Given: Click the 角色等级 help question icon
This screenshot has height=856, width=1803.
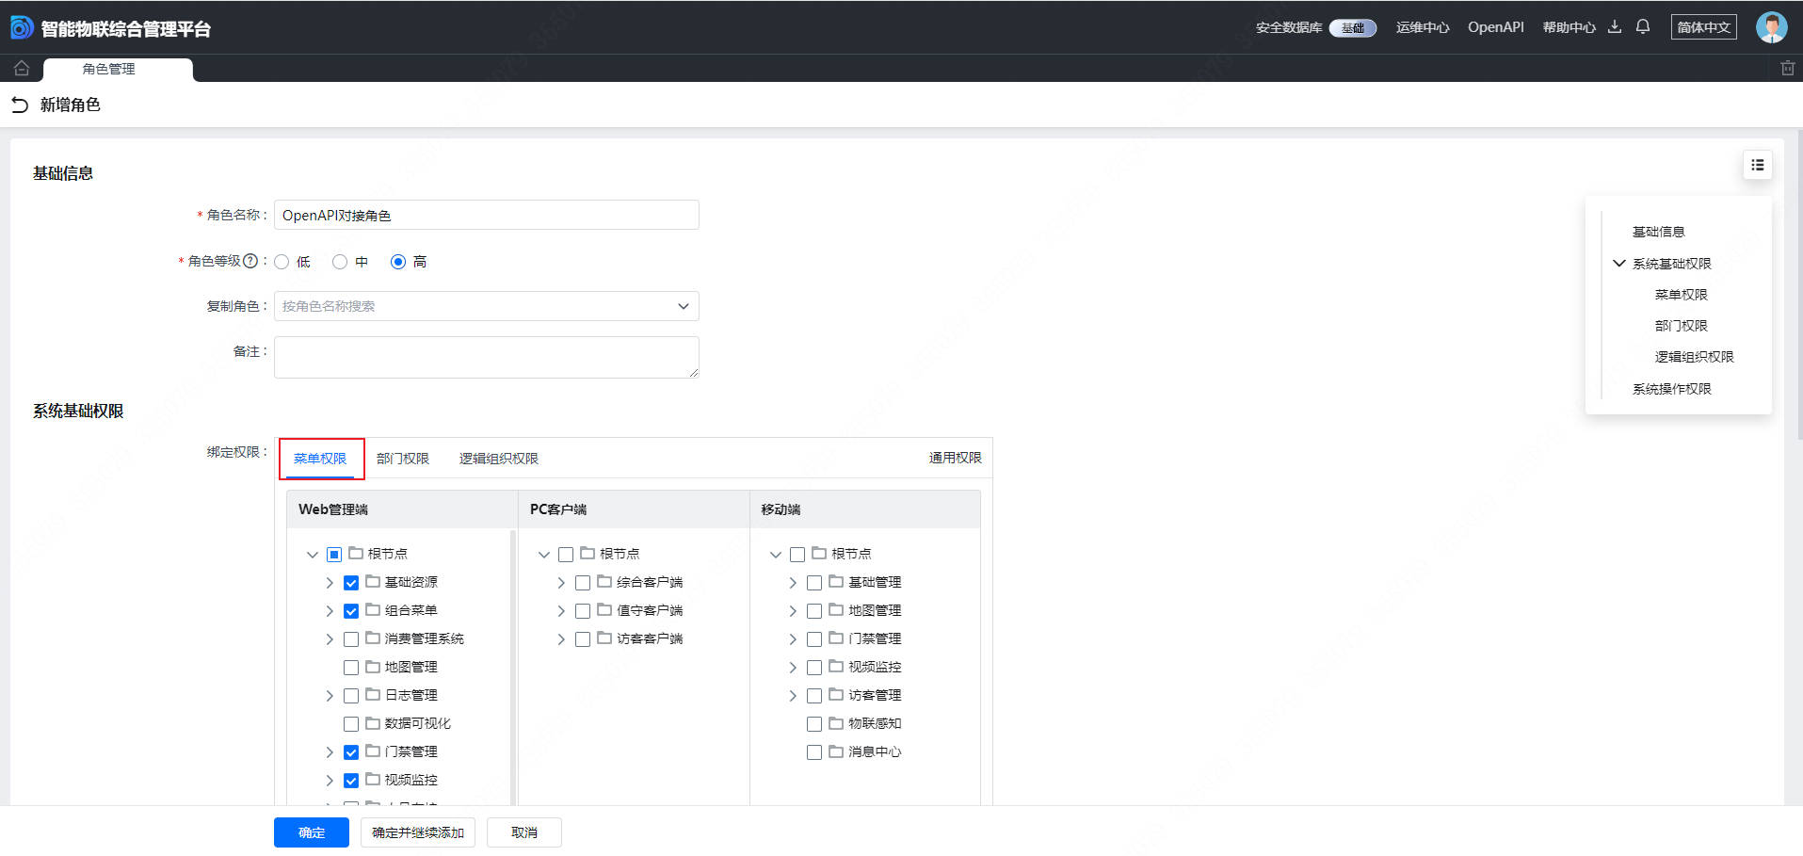Looking at the screenshot, I should [250, 261].
